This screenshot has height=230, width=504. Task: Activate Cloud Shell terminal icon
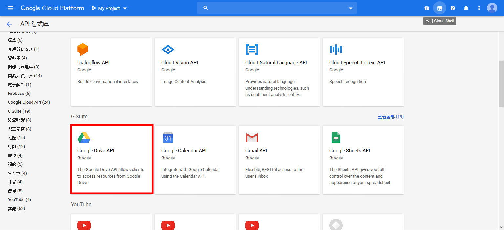click(440, 8)
